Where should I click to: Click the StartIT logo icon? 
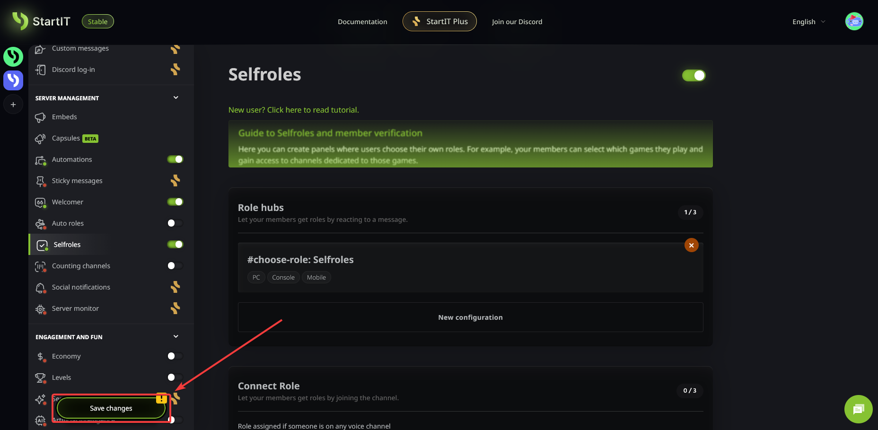click(x=20, y=21)
